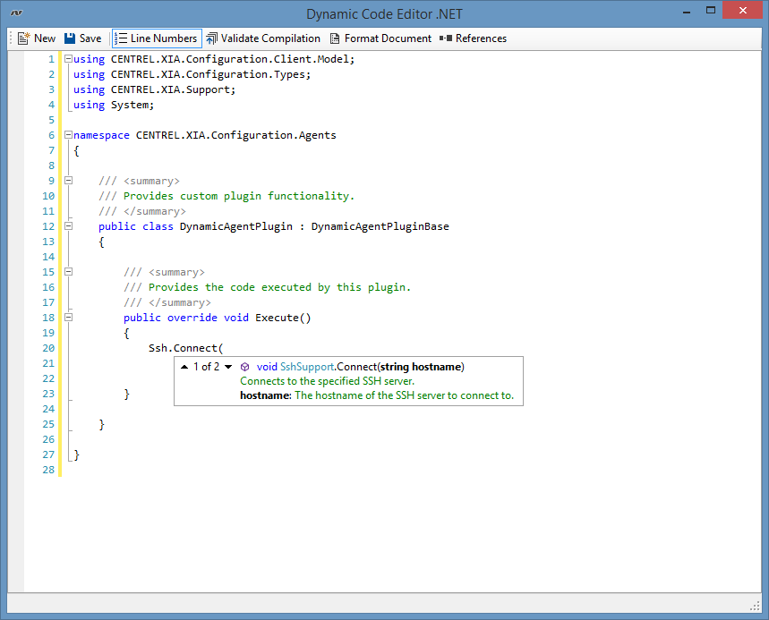Click the Save button label
Image resolution: width=769 pixels, height=620 pixels.
[x=90, y=38]
